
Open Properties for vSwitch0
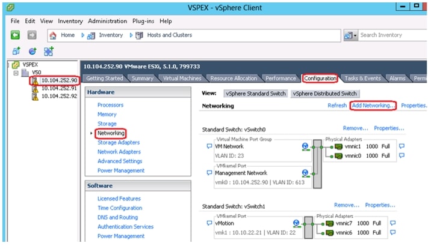389,128
